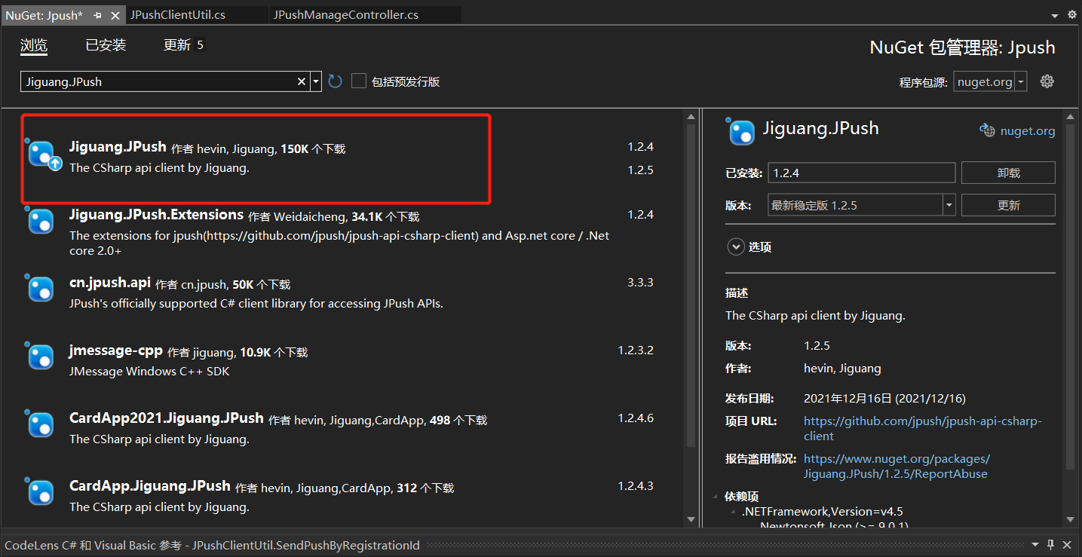The width and height of the screenshot is (1082, 557).
Task: Click the 卸载 button
Action: [1008, 173]
